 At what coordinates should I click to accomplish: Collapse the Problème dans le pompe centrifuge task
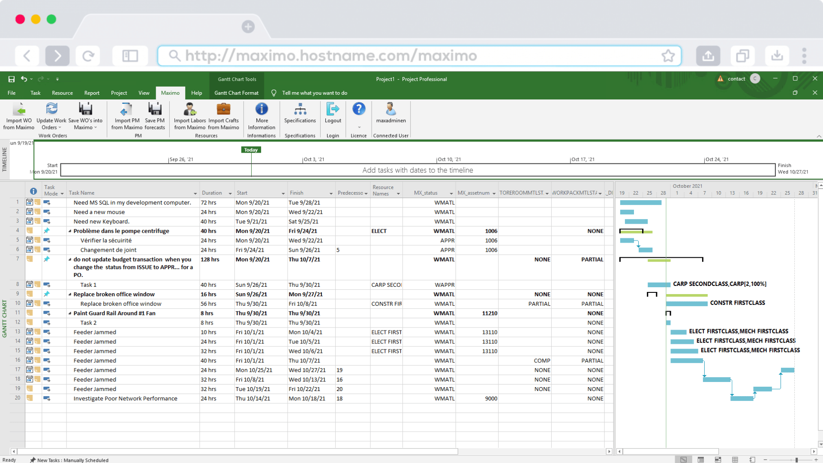click(70, 231)
